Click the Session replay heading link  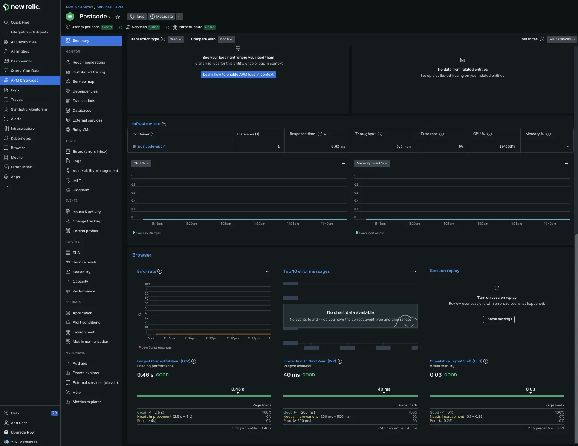[x=445, y=271]
